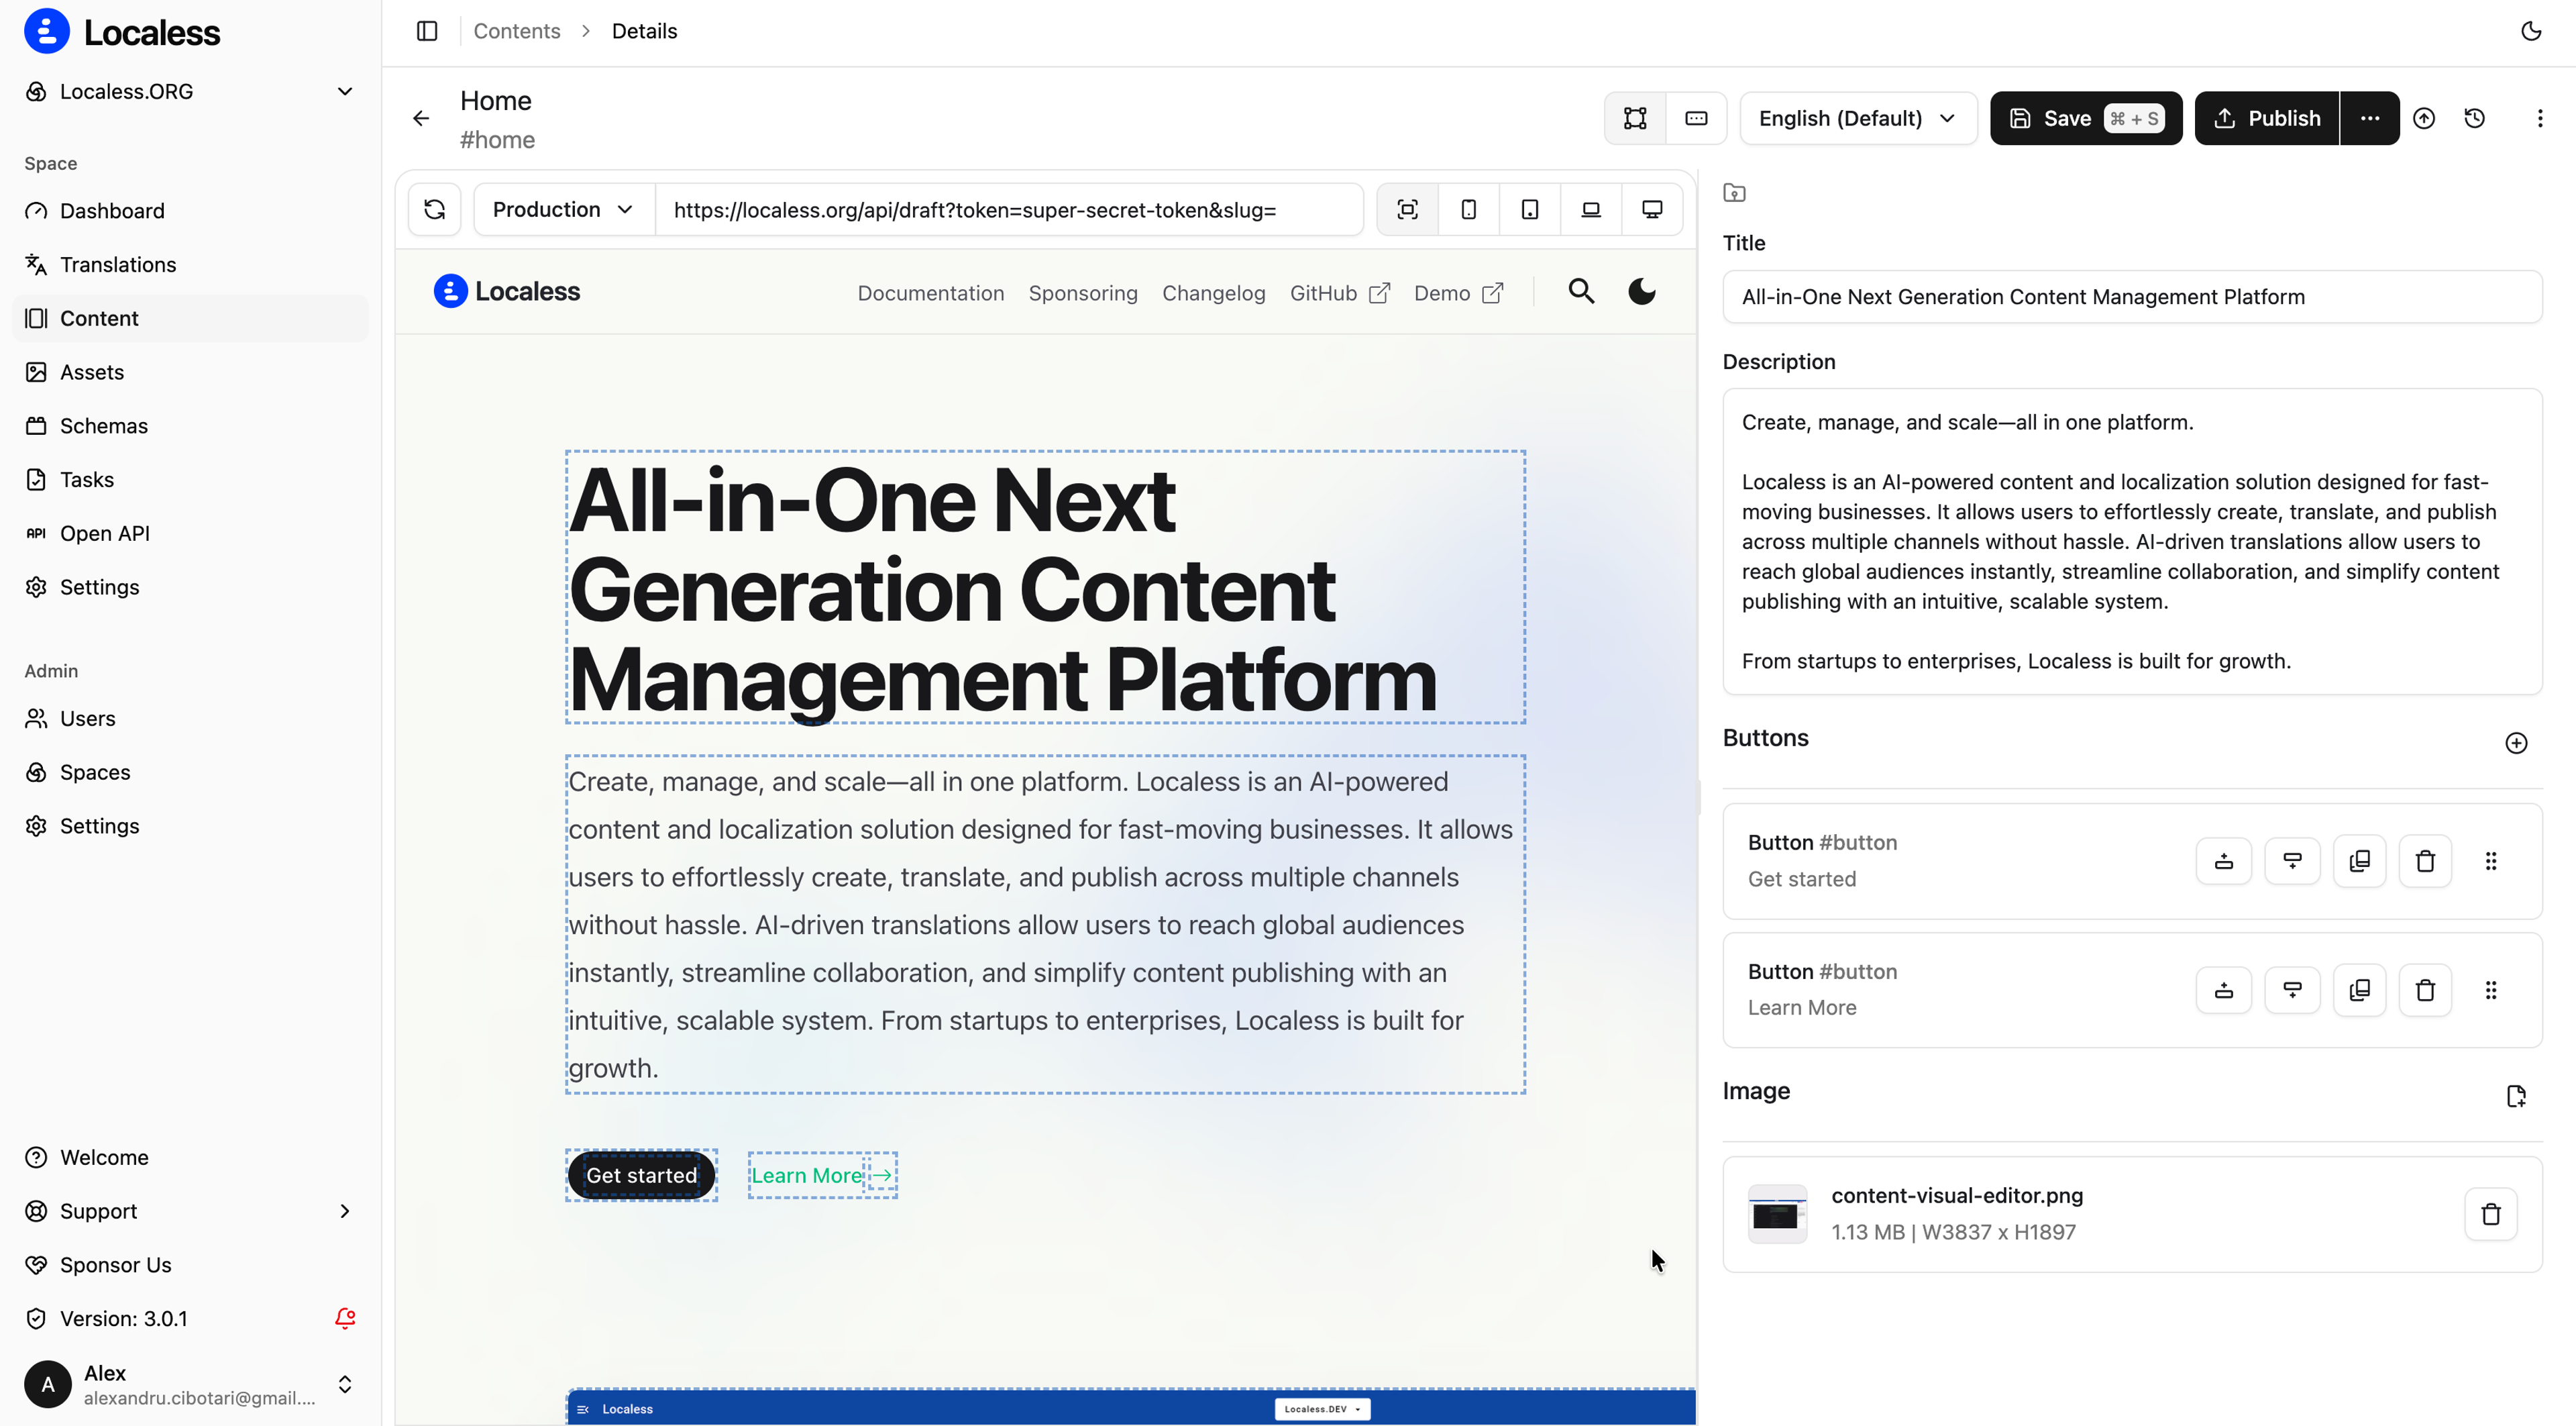Click the content-visual-editor.png thumbnail
Viewport: 2576px width, 1426px height.
coord(1777,1214)
